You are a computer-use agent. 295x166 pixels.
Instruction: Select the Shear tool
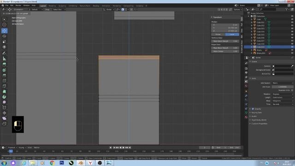pyautogui.click(x=4, y=119)
